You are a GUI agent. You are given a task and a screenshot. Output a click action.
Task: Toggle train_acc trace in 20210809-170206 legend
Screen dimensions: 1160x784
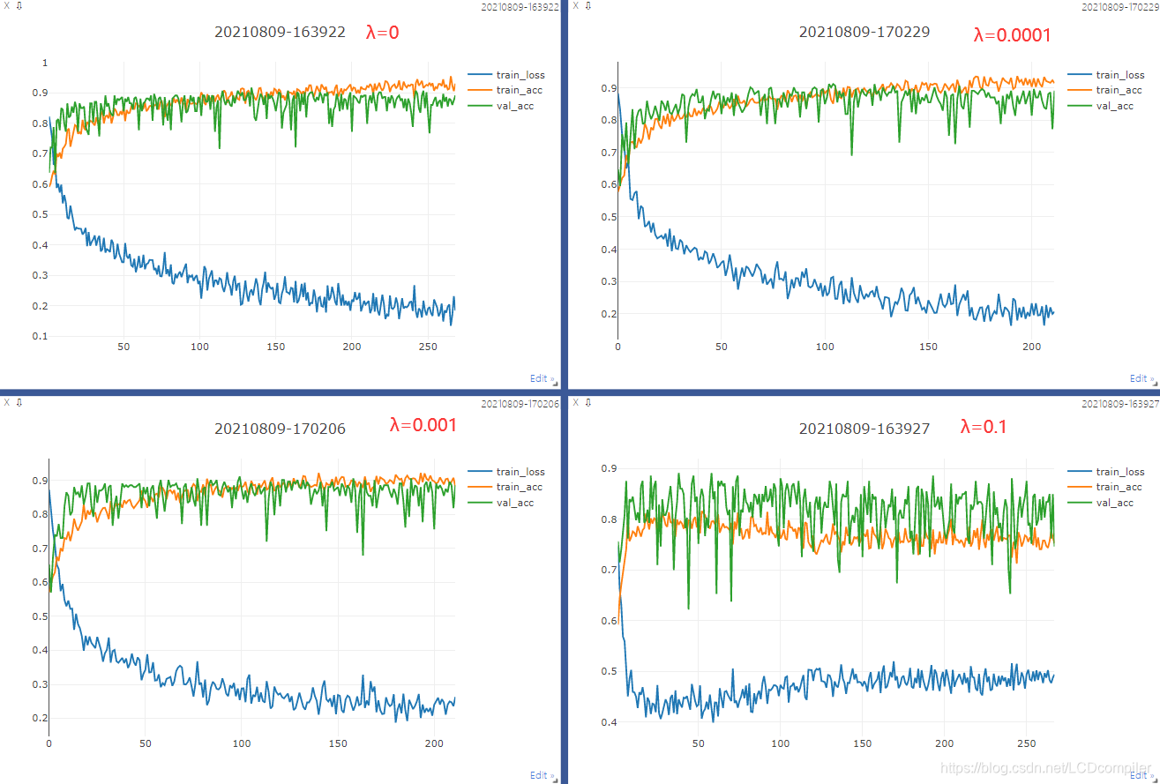tap(505, 487)
